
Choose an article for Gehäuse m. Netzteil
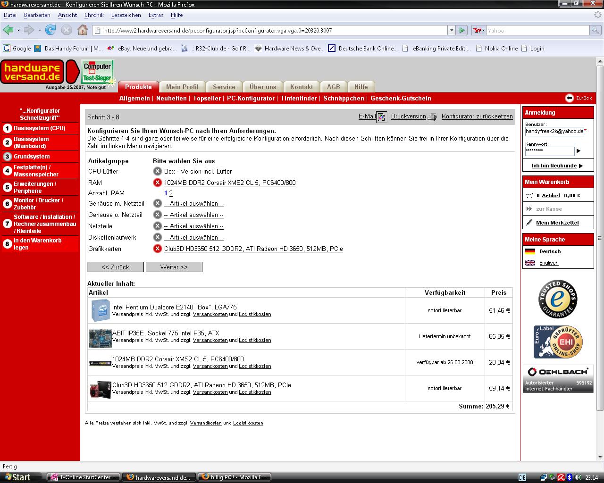(x=193, y=203)
